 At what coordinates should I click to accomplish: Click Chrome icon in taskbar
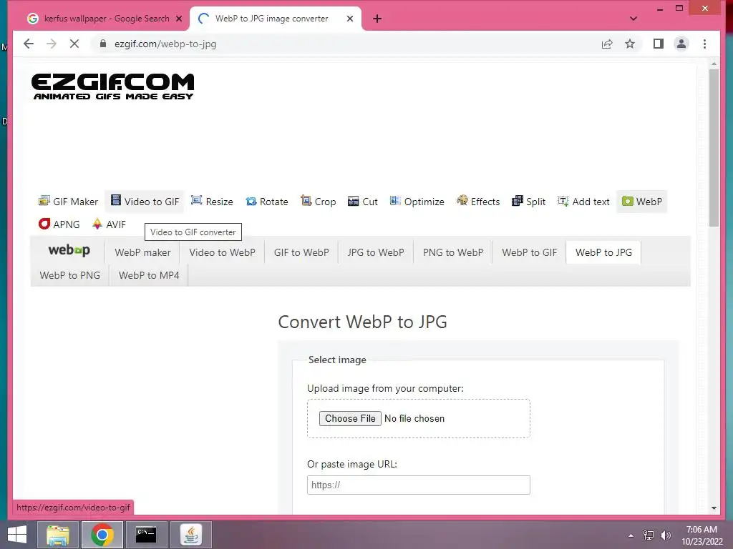point(102,535)
